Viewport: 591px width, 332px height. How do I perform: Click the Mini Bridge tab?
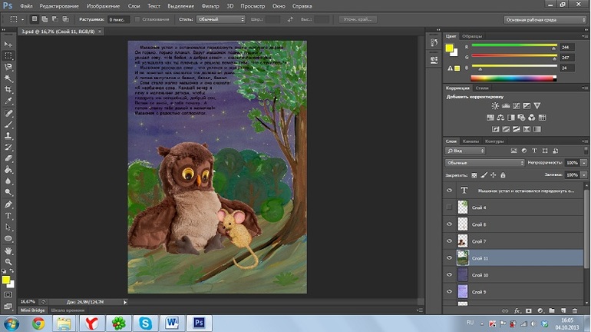(x=32, y=309)
